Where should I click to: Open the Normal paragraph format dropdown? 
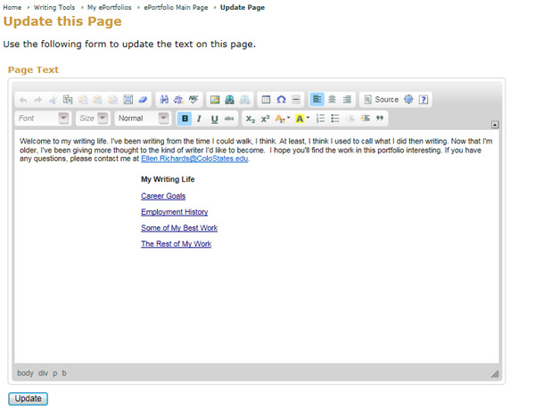click(143, 119)
